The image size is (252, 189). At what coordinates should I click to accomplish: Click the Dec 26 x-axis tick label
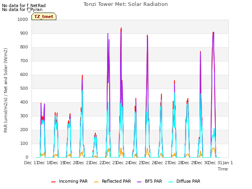pyautogui.click(x=150, y=163)
